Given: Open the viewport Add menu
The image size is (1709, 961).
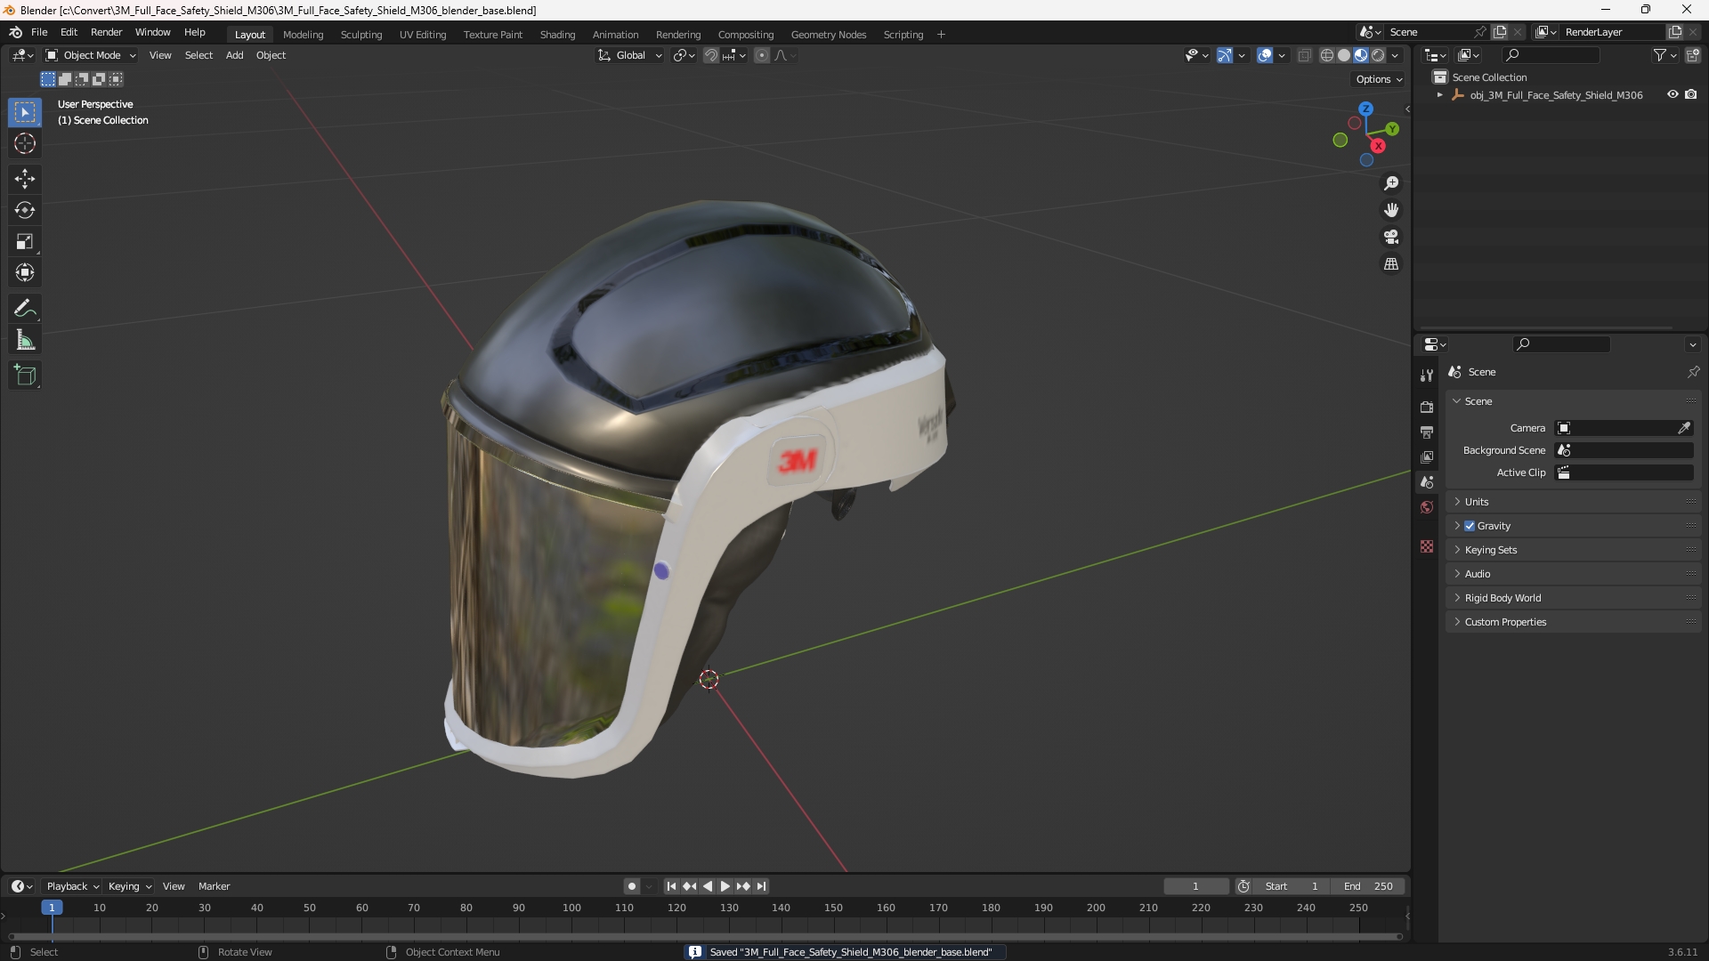Looking at the screenshot, I should (234, 55).
